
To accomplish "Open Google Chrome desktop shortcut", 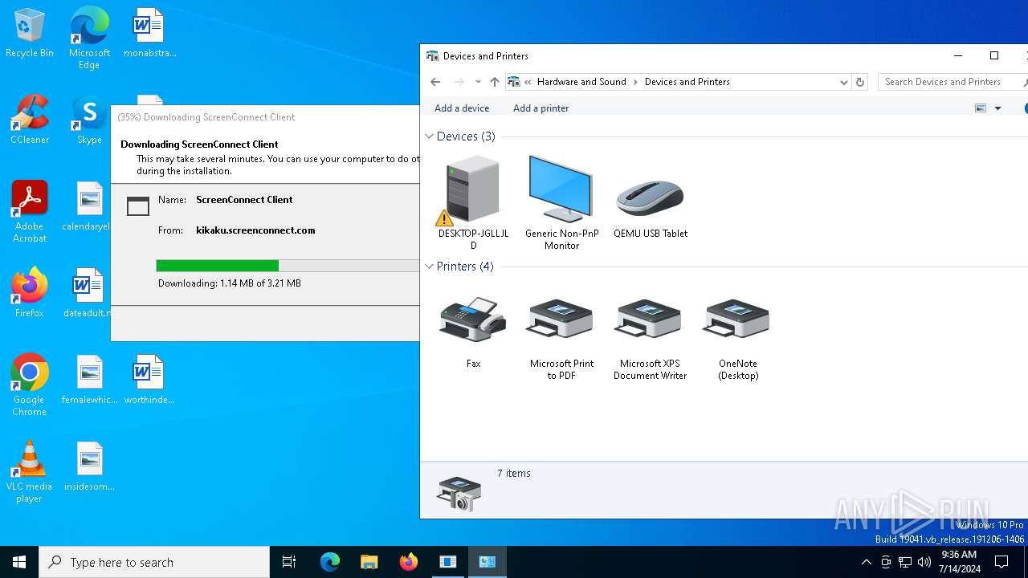I will click(x=30, y=385).
